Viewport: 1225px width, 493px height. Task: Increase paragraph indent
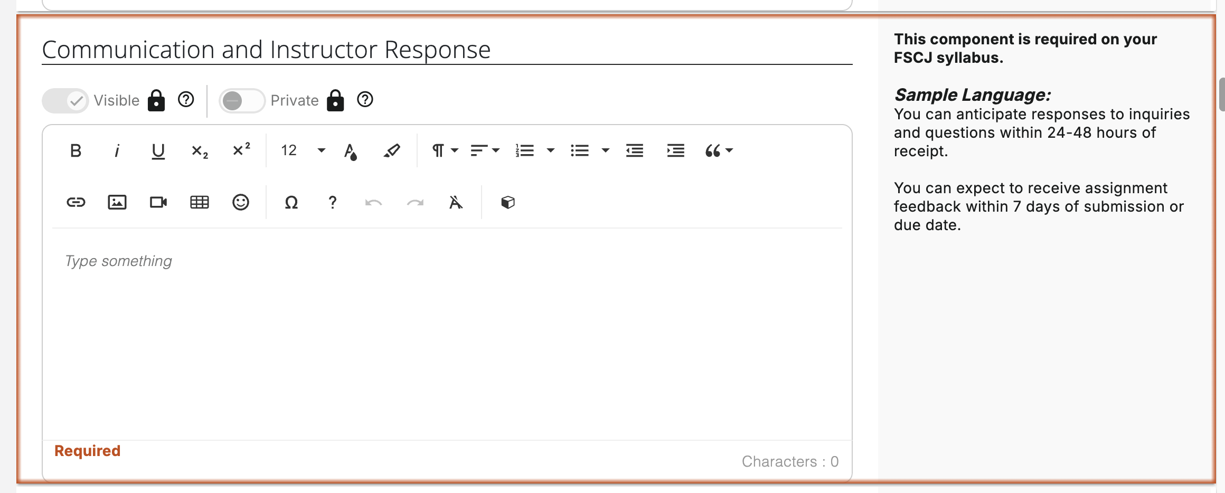tap(675, 151)
